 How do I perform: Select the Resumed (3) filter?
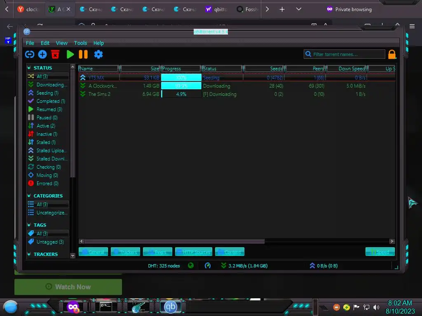pos(48,109)
